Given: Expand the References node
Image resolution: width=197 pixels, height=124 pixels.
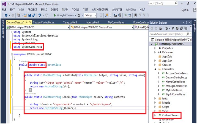Looking at the screenshot, I should tap(155, 52).
